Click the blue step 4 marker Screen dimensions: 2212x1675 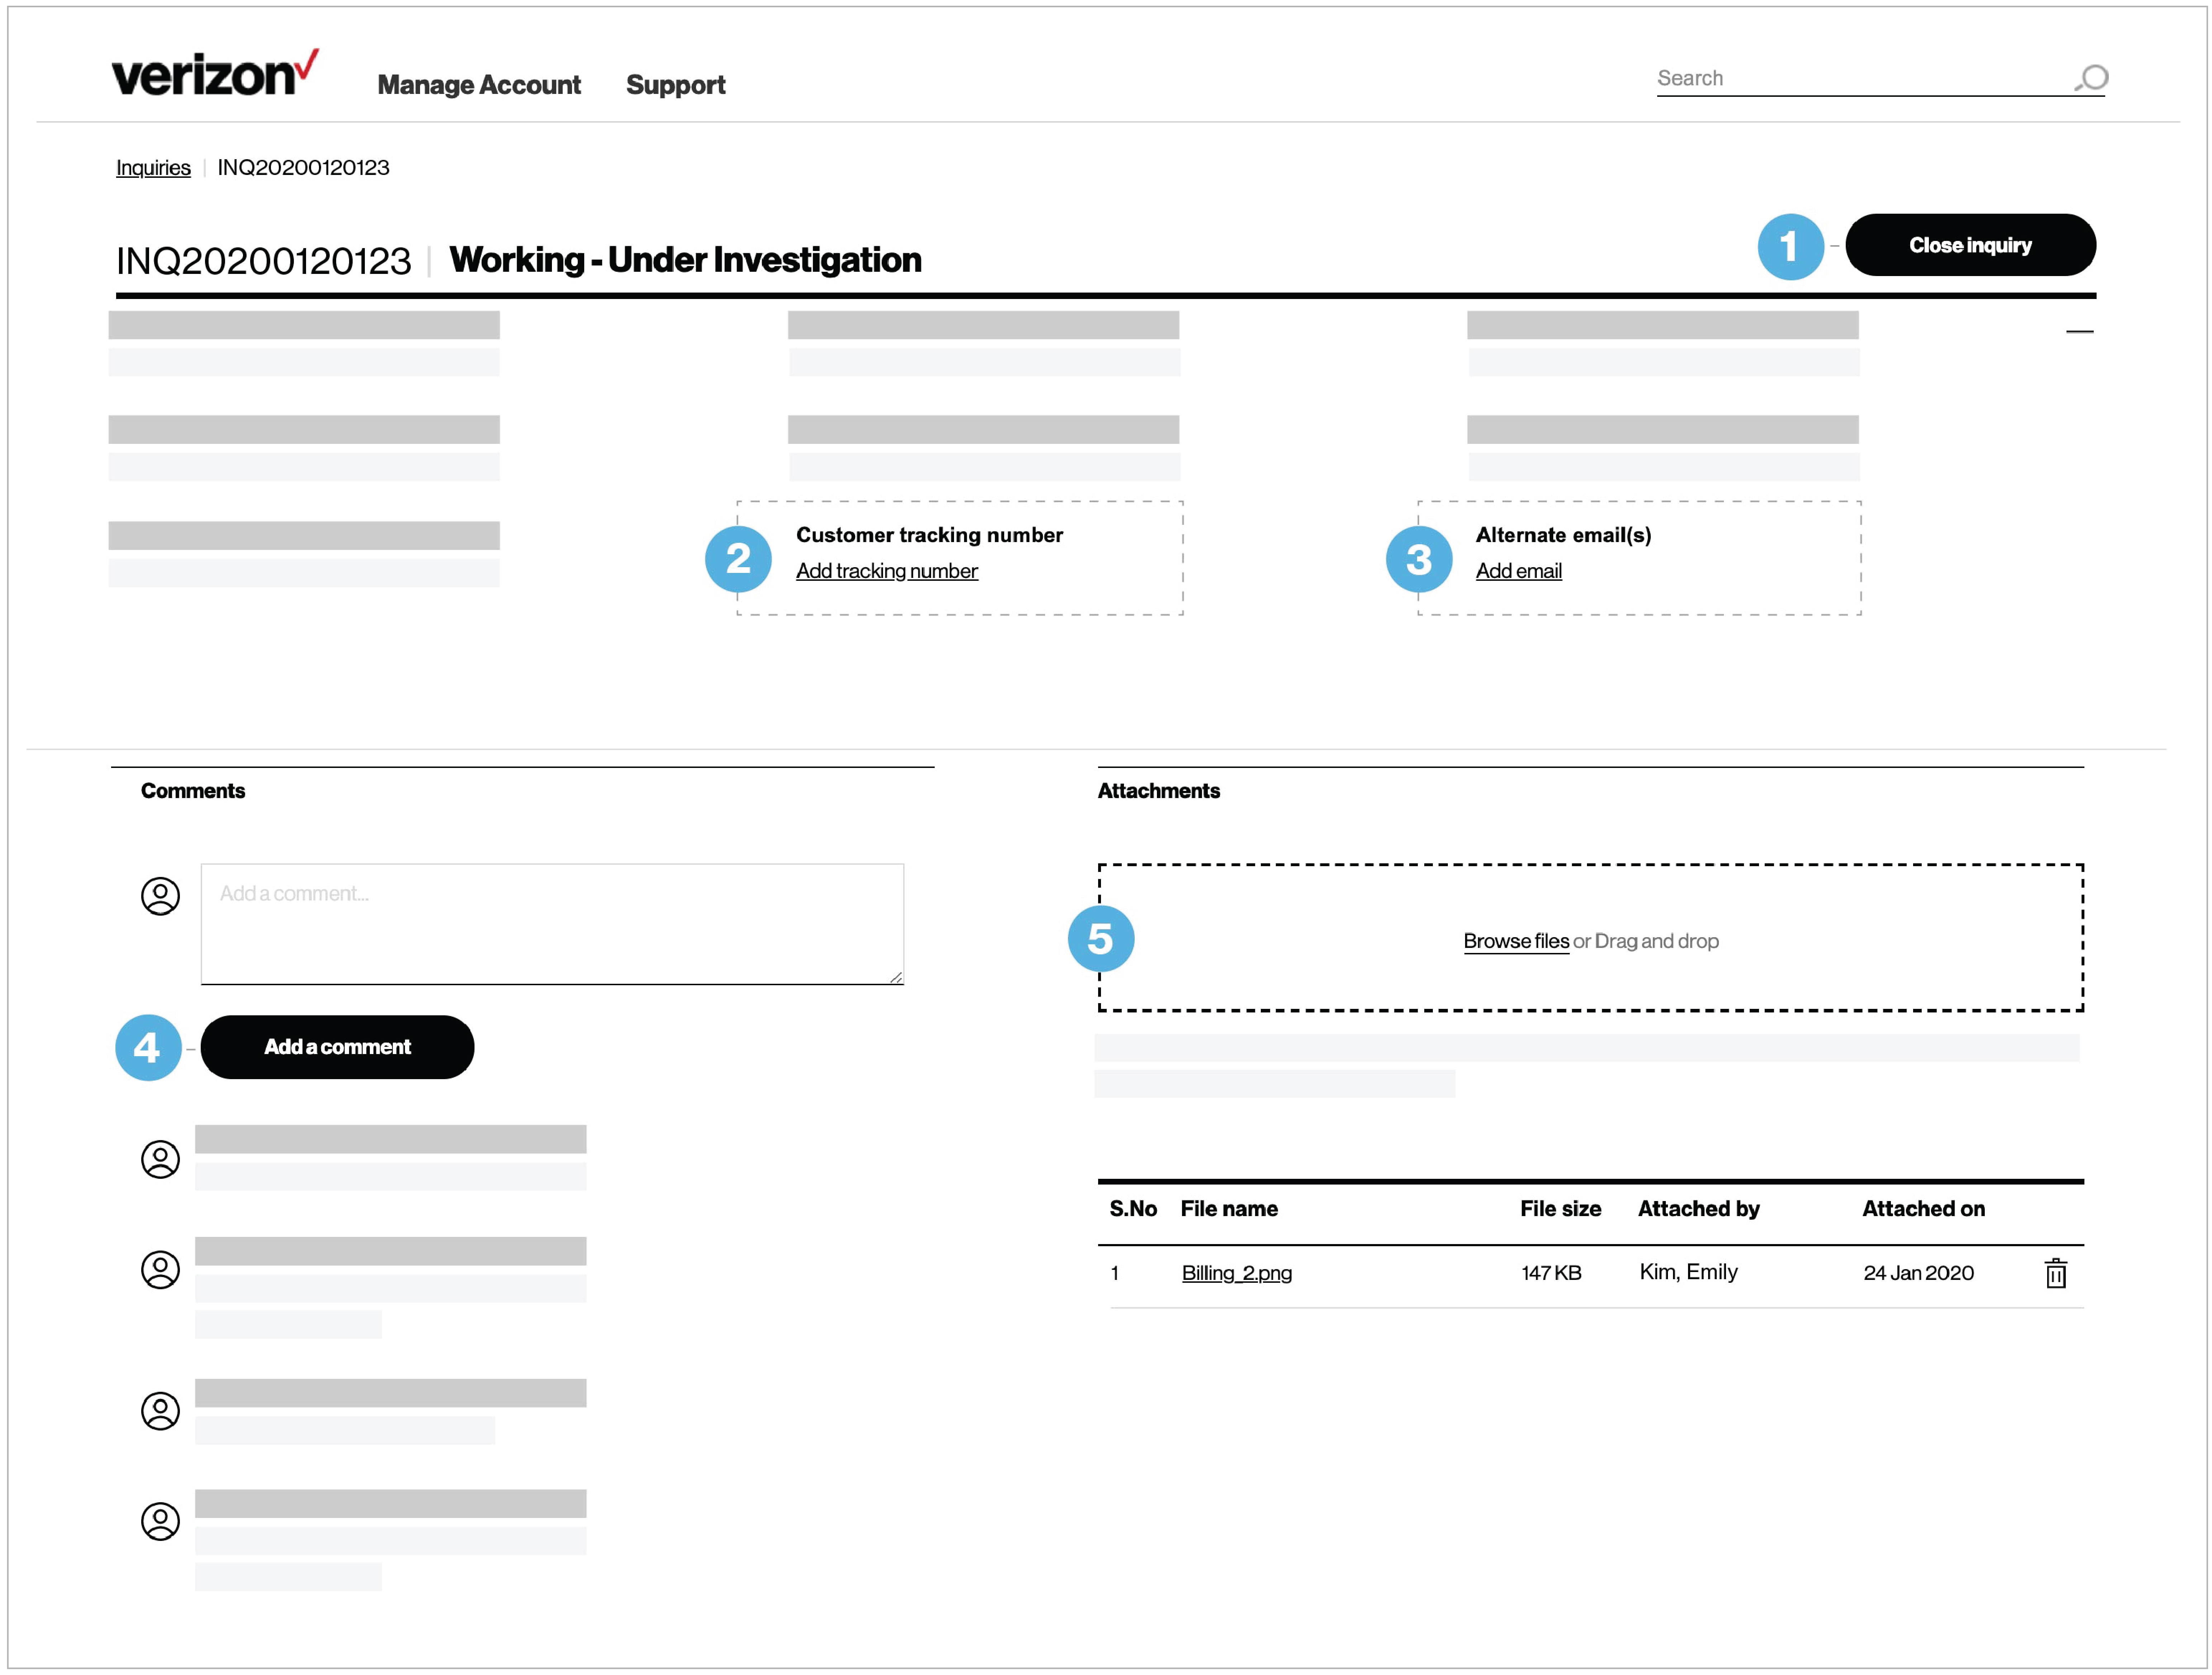point(148,1048)
